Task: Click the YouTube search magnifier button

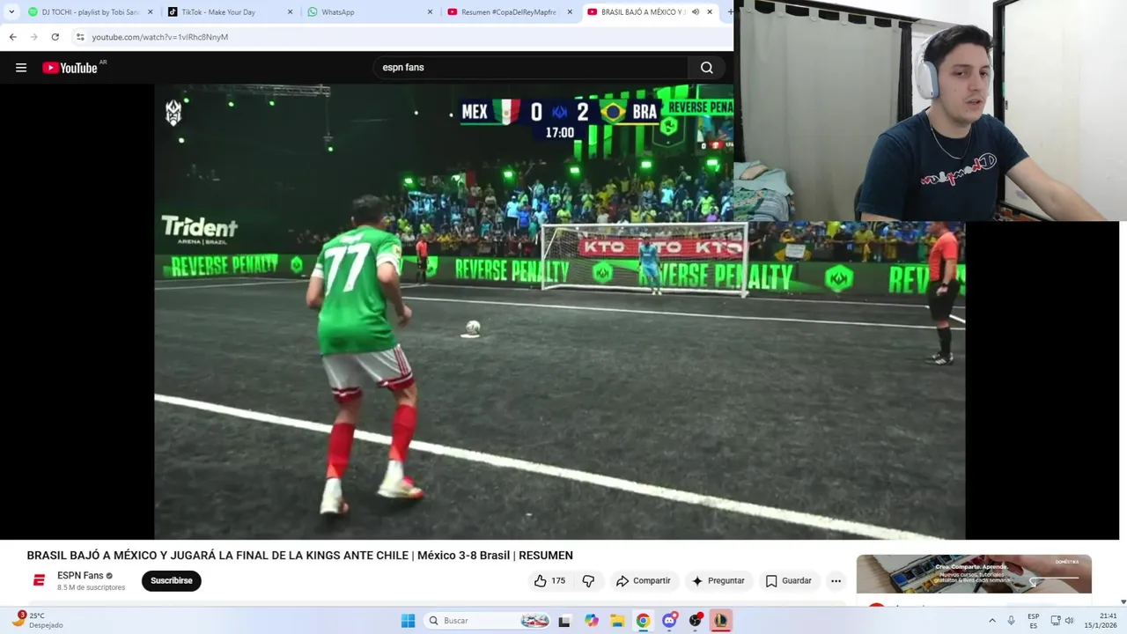Action: (x=706, y=68)
